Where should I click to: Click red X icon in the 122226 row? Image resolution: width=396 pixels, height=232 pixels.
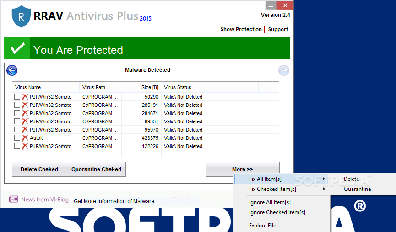coord(25,146)
